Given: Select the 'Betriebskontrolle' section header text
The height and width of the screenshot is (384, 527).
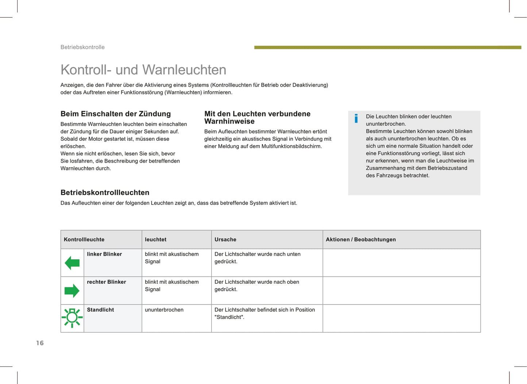Looking at the screenshot, I should [82, 47].
